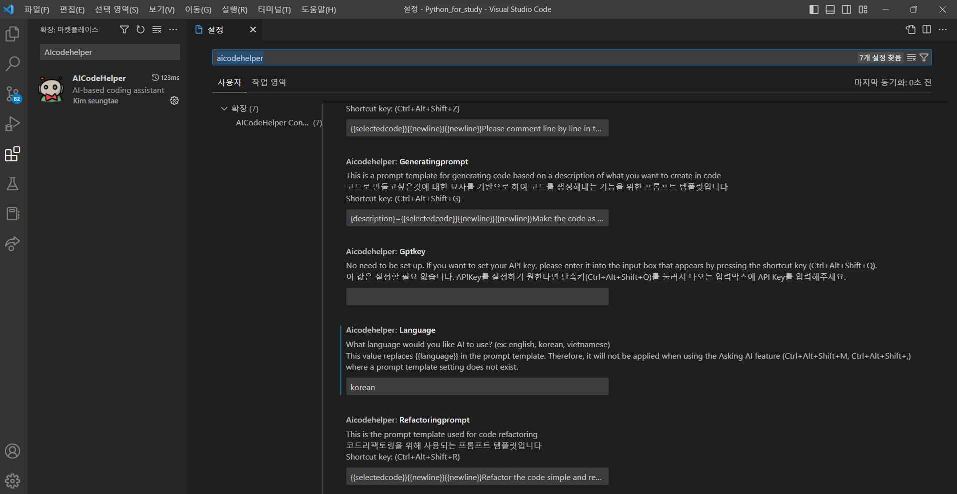
Task: Open the Manage gear in activity bar
Action: point(12,481)
